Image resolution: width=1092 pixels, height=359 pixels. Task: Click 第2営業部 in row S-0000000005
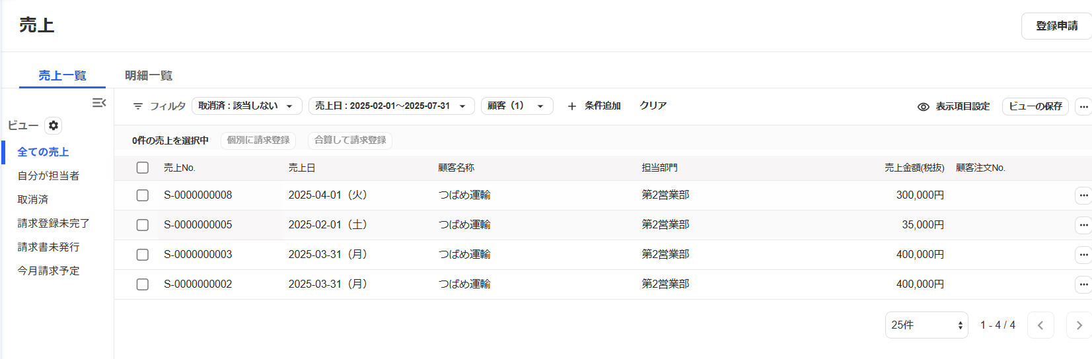click(x=666, y=225)
